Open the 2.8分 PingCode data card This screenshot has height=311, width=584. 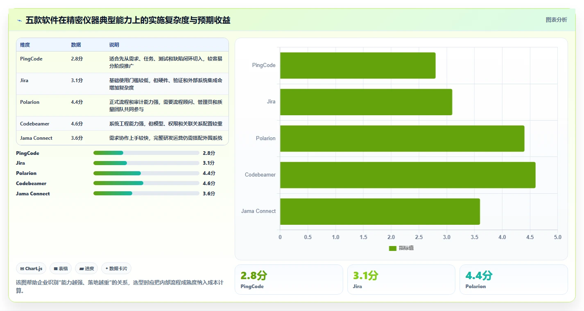[289, 280]
